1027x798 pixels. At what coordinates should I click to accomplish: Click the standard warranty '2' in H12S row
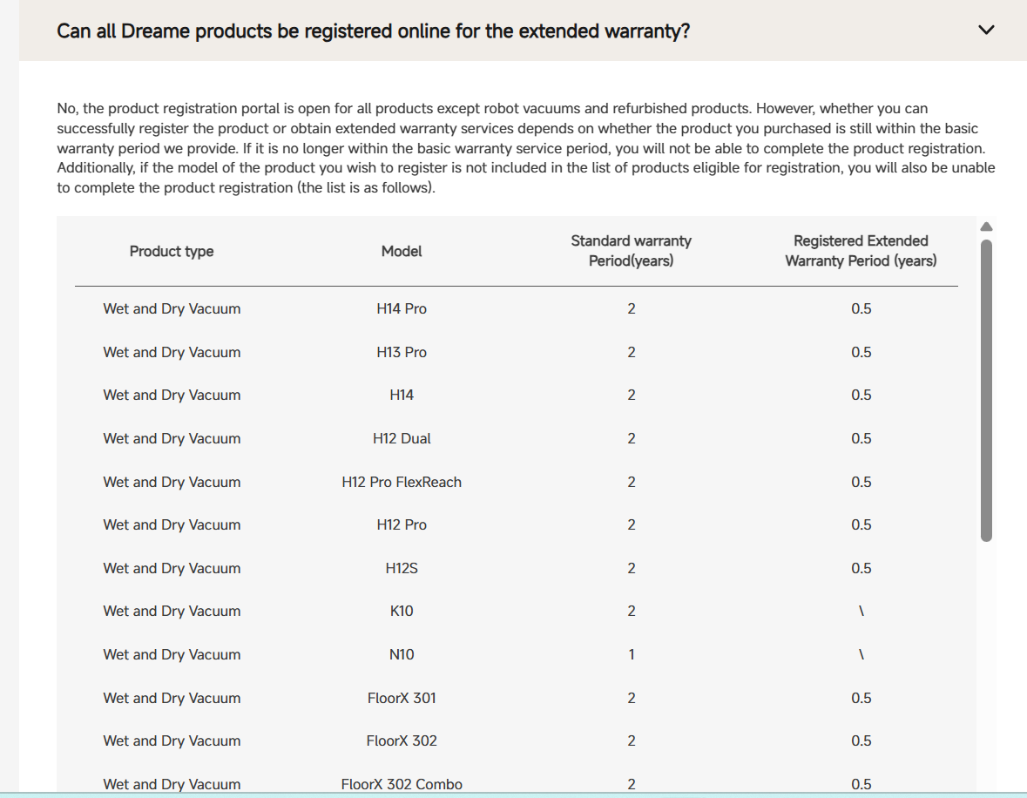coord(632,568)
